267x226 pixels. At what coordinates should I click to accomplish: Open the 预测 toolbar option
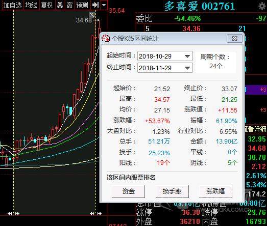82,5
